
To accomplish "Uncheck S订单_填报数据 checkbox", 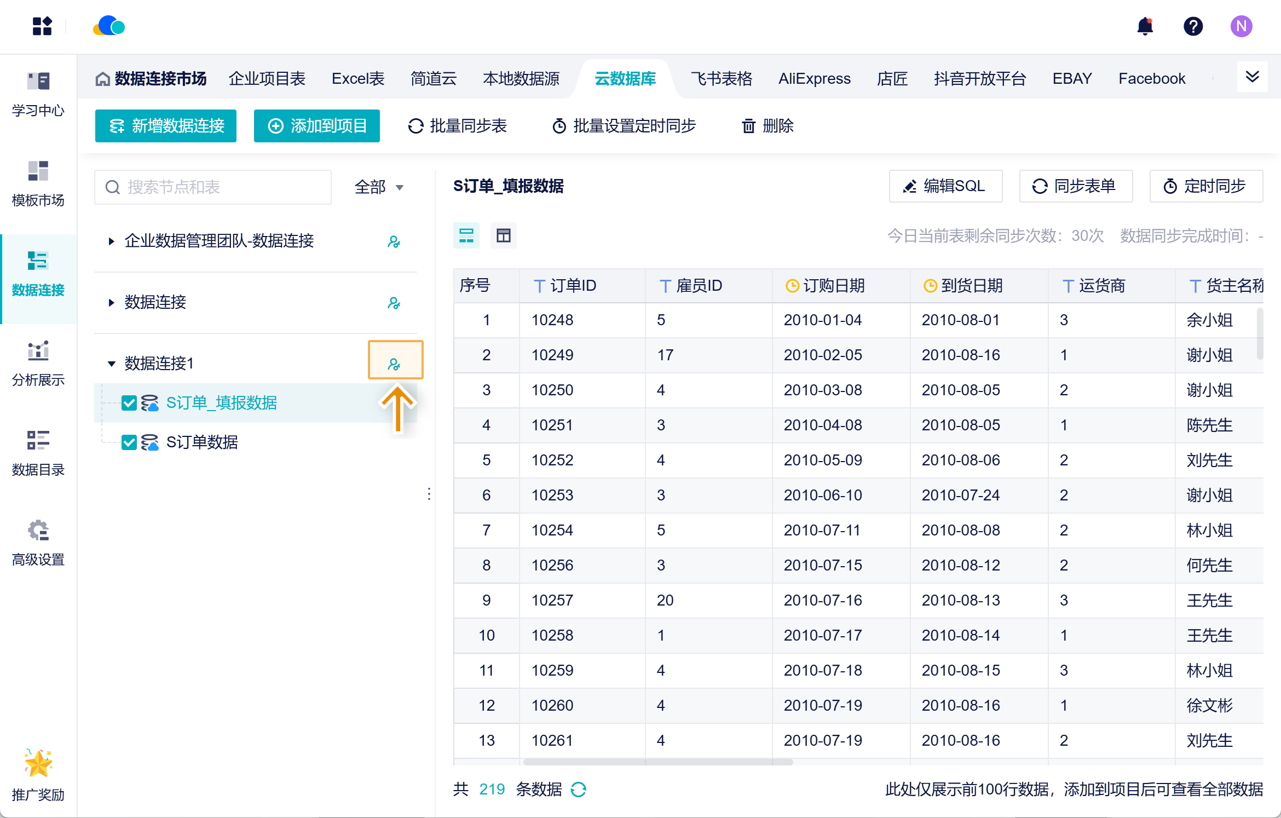I will tap(129, 403).
